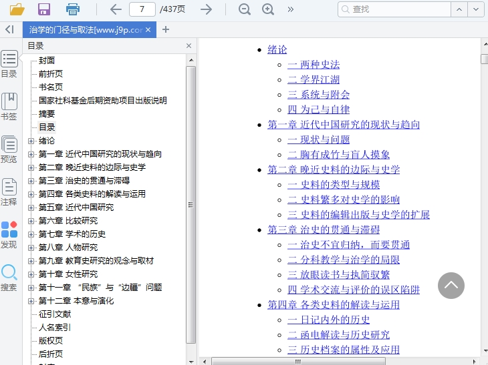Zoom out with the magnifier minus icon
The image size is (488, 365).
click(x=245, y=9)
